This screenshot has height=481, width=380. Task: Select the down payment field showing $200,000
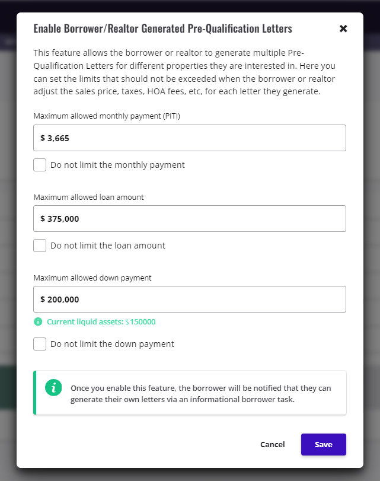190,300
